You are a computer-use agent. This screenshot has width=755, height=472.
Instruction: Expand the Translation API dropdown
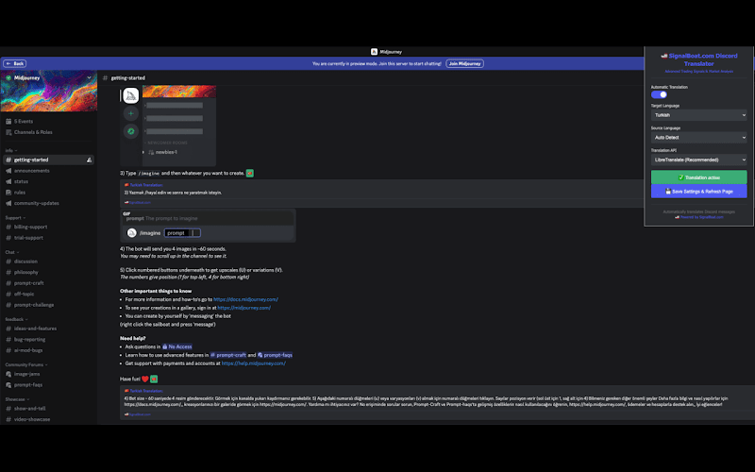click(698, 160)
